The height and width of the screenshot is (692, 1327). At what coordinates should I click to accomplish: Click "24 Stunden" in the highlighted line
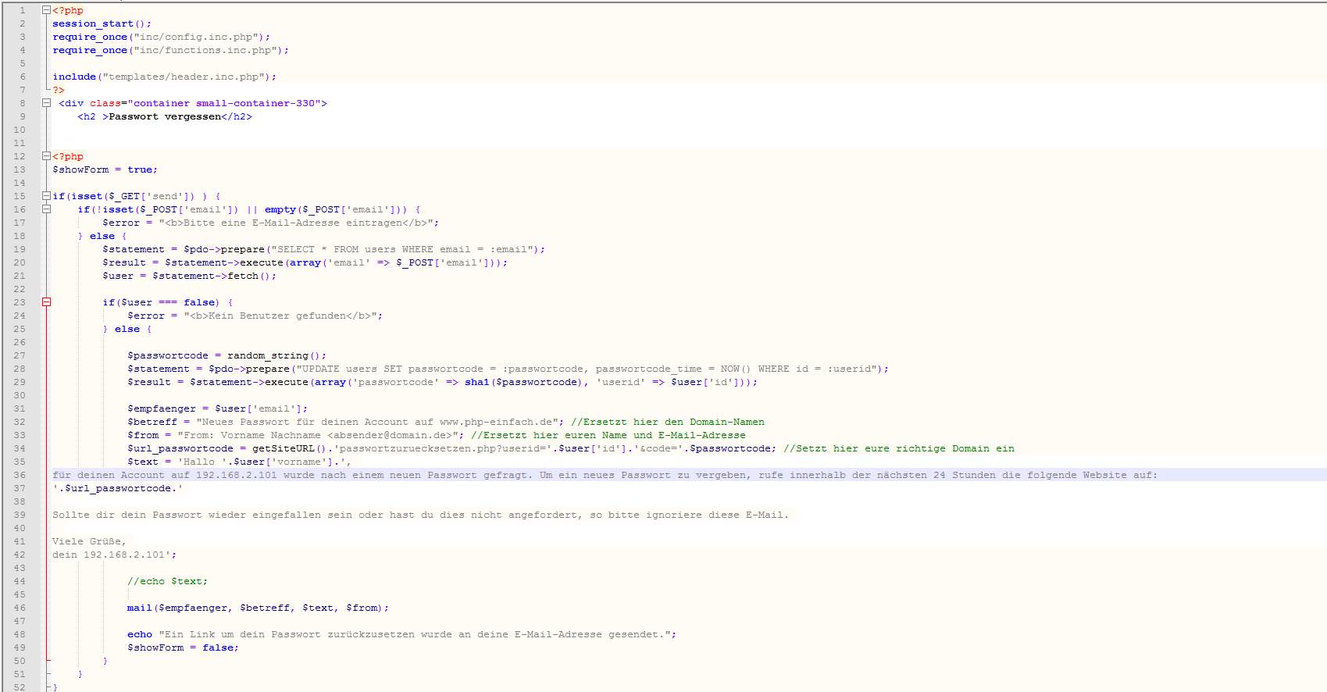point(965,475)
